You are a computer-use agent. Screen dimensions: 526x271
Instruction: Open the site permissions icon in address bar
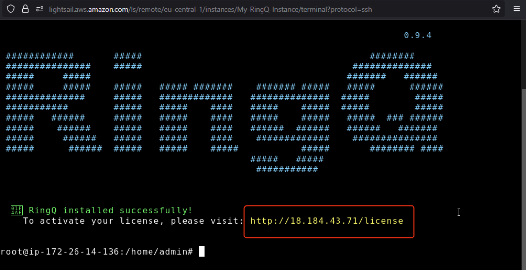click(40, 9)
